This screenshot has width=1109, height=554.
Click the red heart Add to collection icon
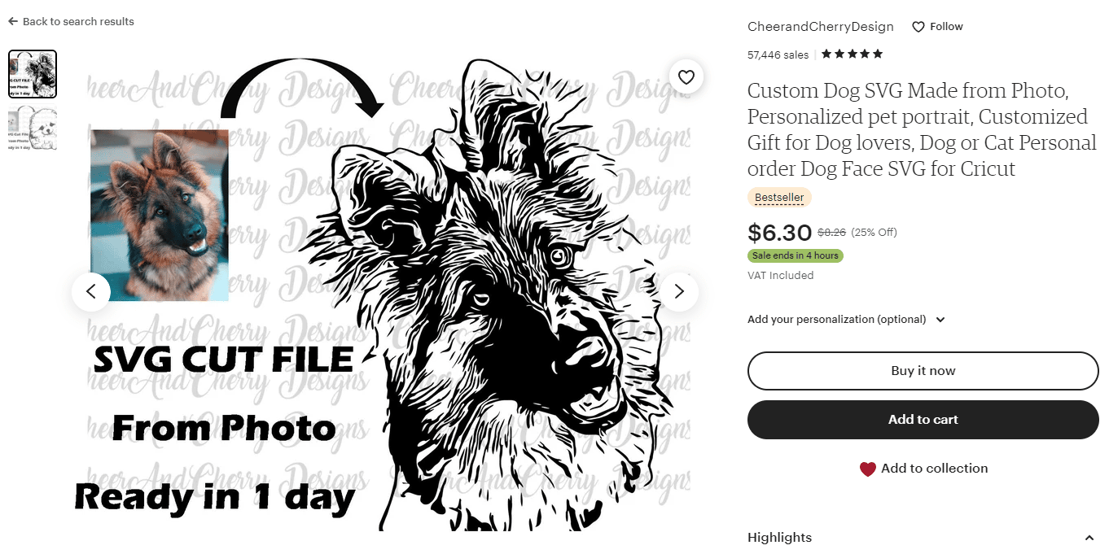[868, 469]
